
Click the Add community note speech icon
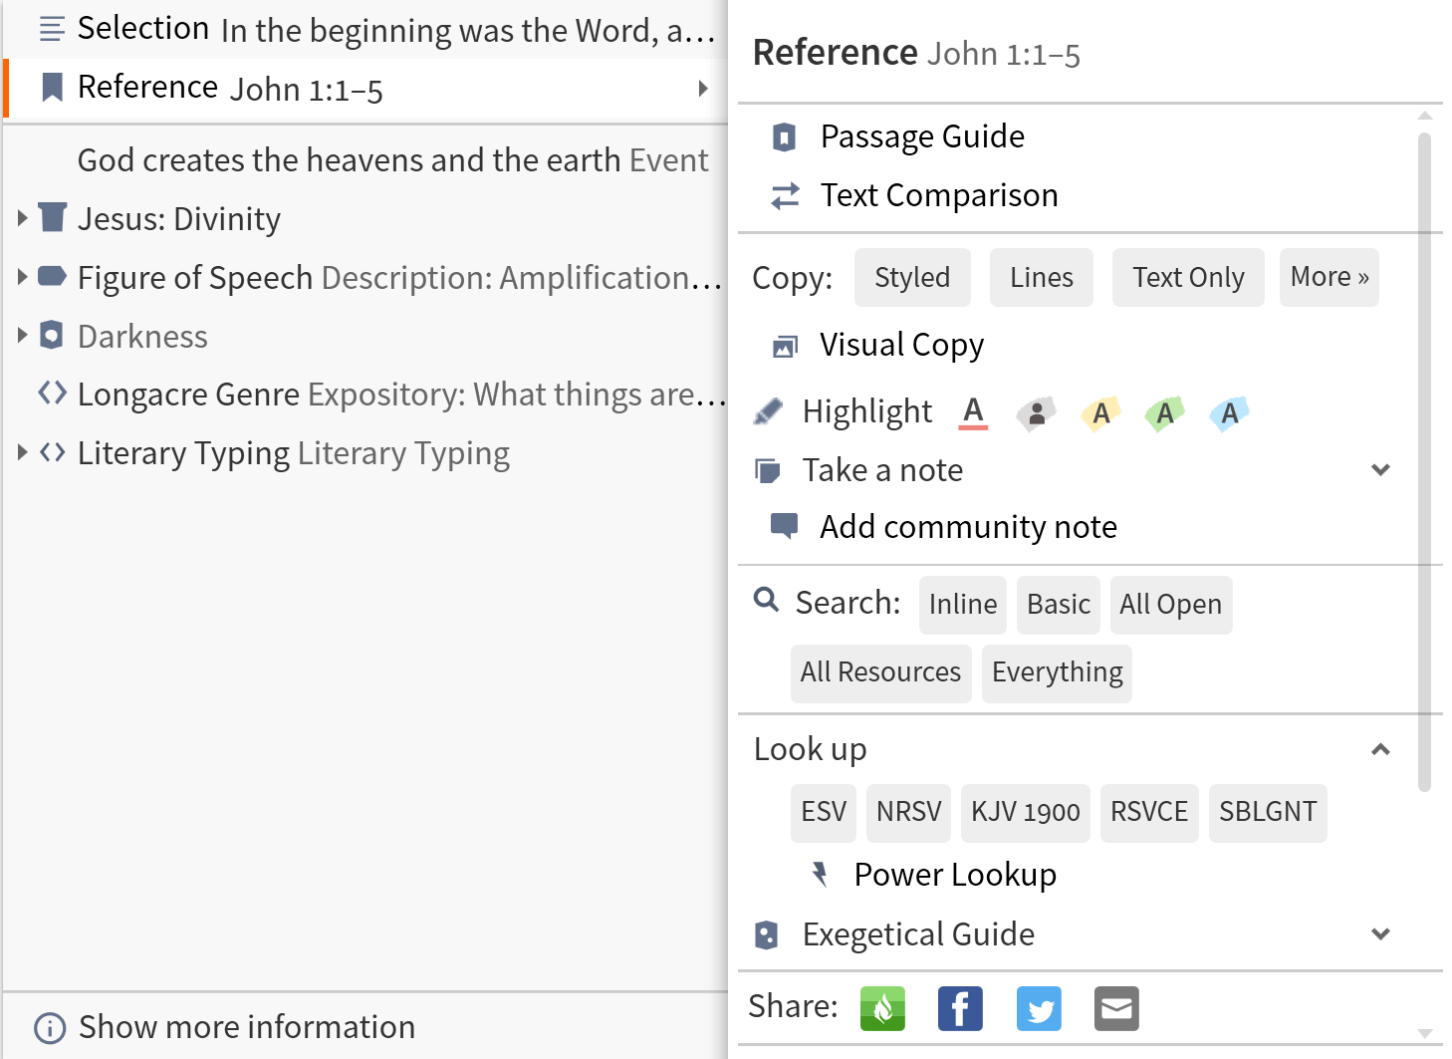tap(785, 526)
